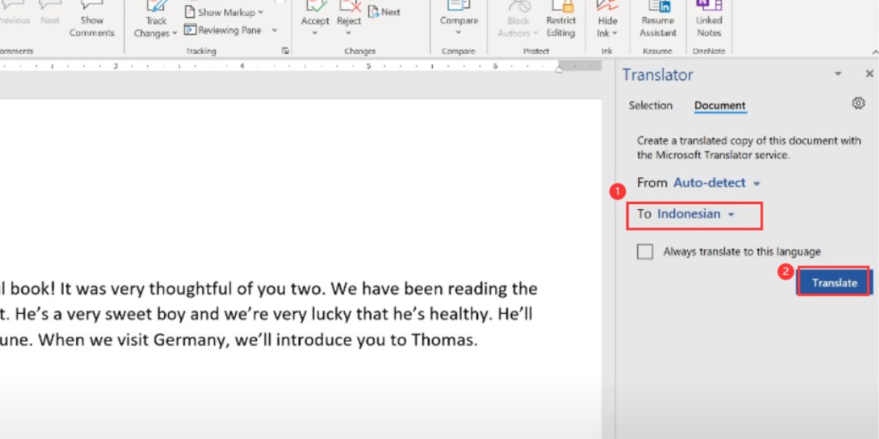Click the Translate button
Screen dimensions: 879x439
click(x=833, y=282)
